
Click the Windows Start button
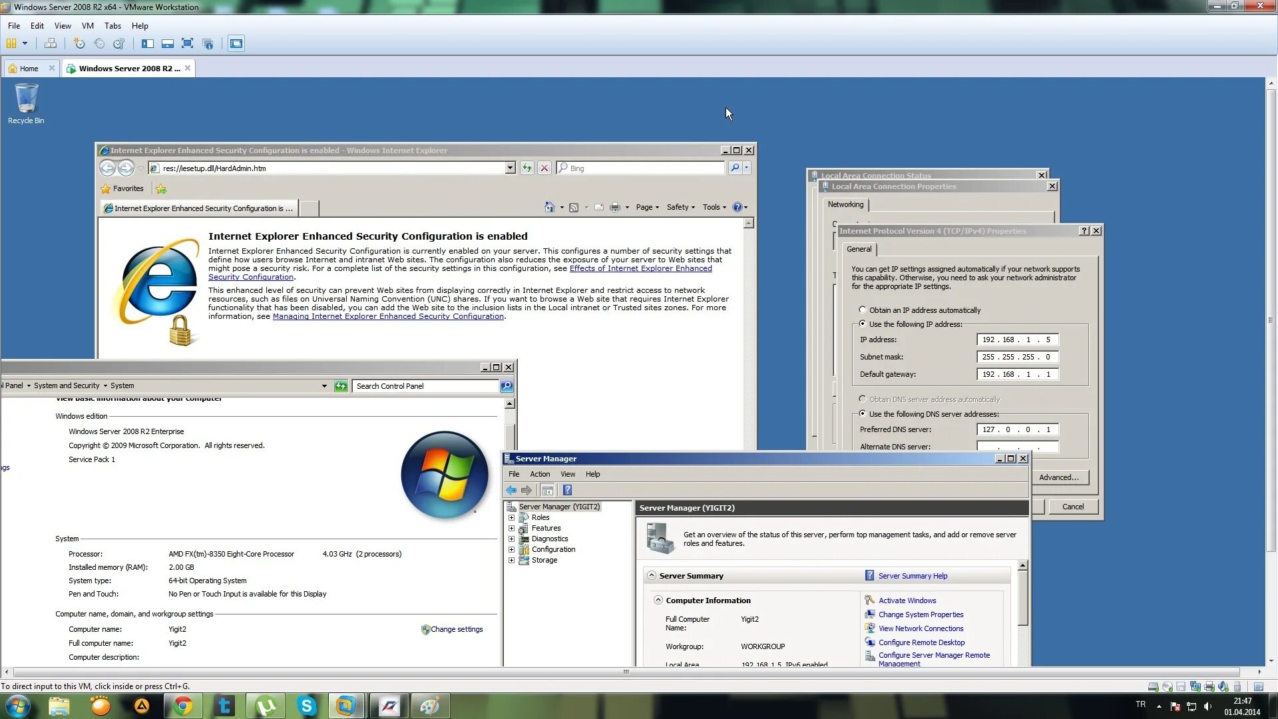17,706
